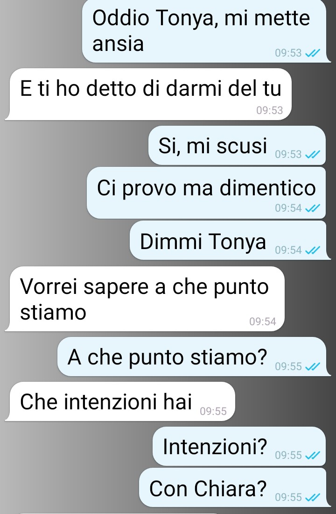Tap double-check icon beside 'Si, mi scusi'

pos(312,154)
